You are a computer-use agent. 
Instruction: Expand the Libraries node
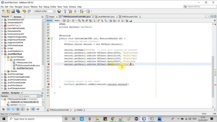[x=5, y=71]
